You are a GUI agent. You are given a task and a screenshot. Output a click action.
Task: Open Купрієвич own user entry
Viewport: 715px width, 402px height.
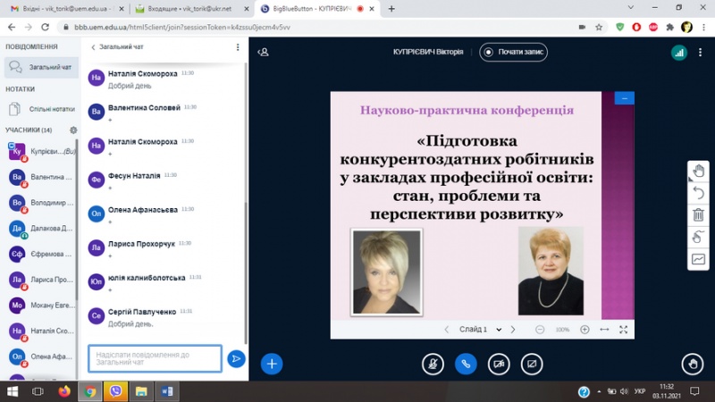pos(41,151)
